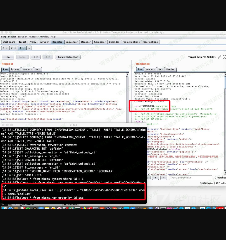The width and height of the screenshot is (226, 240).
Task: Close Repeater tab number 1
Action: (x=7, y=48)
